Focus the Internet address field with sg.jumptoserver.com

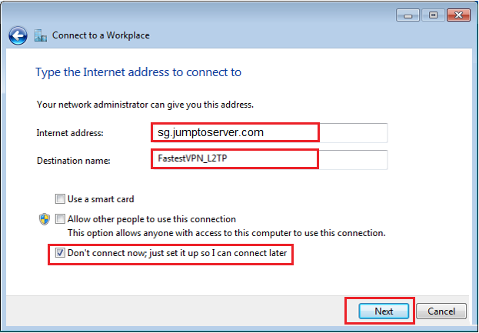tap(270, 132)
